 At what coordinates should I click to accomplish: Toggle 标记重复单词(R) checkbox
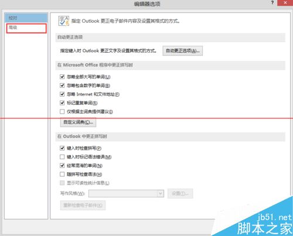[62, 103]
